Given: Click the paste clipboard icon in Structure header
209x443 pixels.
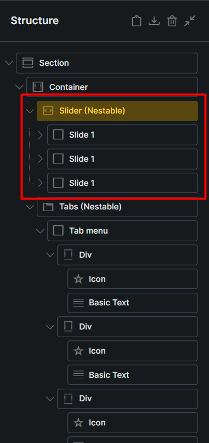Looking at the screenshot, I should click(137, 21).
